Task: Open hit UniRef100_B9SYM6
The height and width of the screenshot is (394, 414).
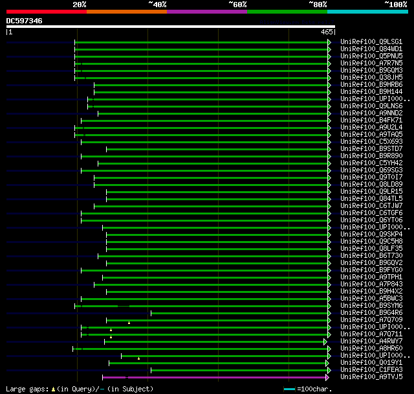Action: (371, 306)
